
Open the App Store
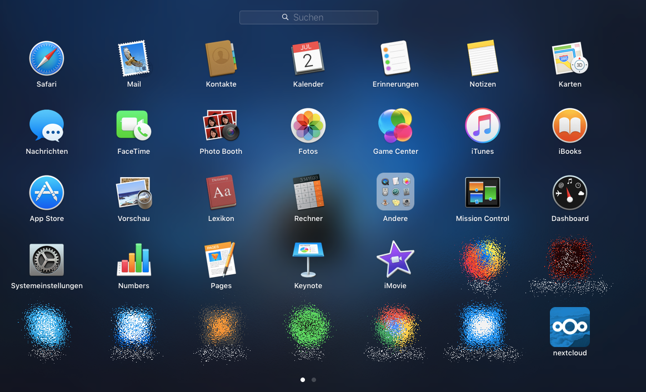click(x=47, y=193)
